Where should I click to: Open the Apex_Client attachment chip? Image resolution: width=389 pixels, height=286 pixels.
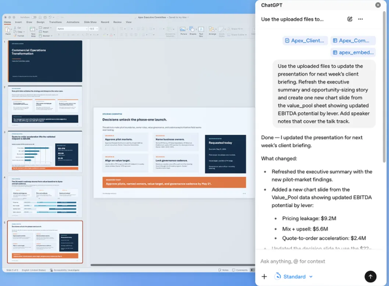(x=305, y=41)
